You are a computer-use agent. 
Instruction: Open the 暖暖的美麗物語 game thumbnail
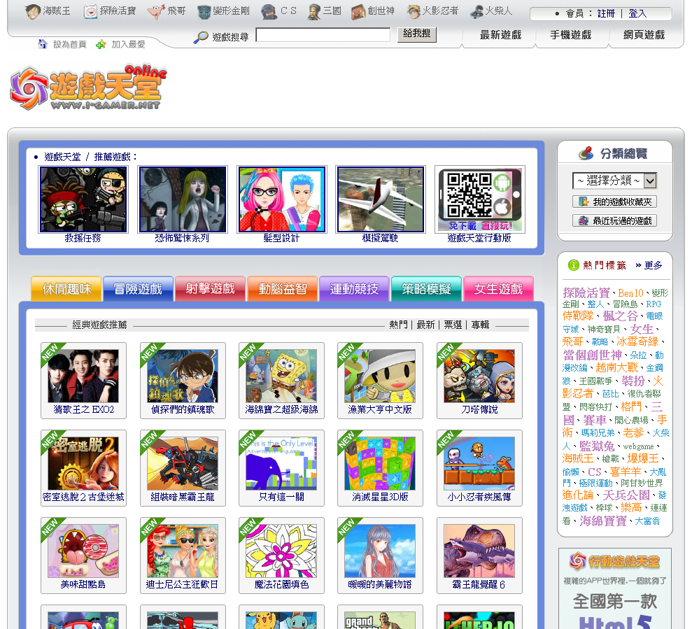click(x=380, y=551)
